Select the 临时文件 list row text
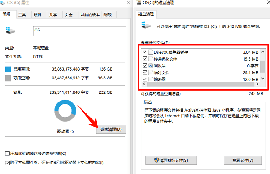270x174 pixels. click(162, 73)
